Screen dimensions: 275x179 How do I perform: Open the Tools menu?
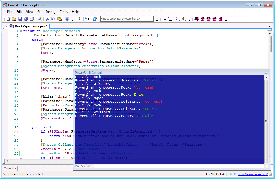(x=64, y=12)
